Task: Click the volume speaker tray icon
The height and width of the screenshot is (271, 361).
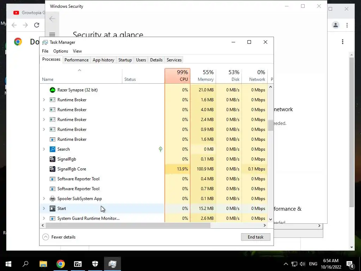Action: coord(302,264)
